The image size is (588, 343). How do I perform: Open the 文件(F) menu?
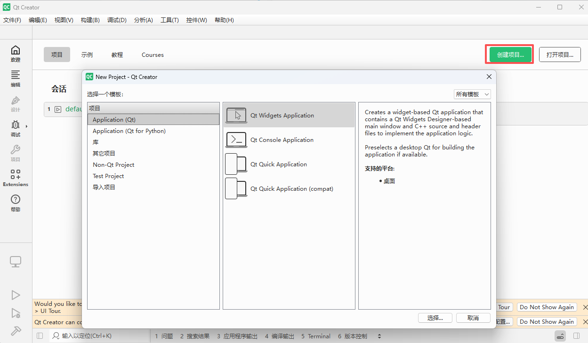tap(12, 20)
